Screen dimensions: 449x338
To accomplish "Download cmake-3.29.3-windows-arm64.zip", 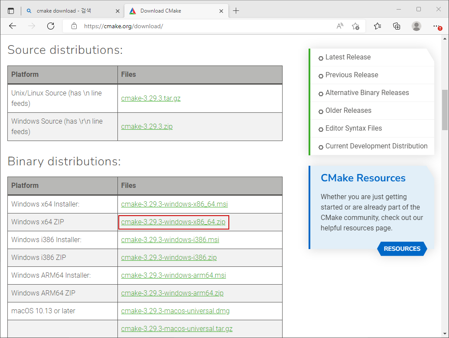I will click(172, 293).
